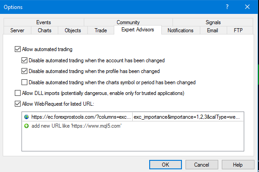Click the question mark help icon in title bar
Image resolution: width=259 pixels, height=172 pixels.
click(227, 7)
